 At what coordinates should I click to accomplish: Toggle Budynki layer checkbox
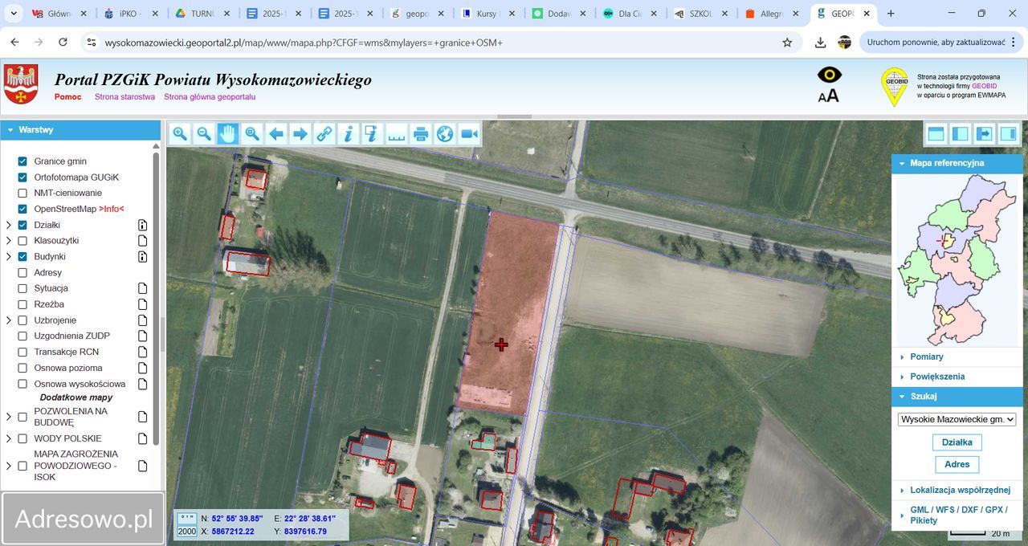click(x=22, y=257)
